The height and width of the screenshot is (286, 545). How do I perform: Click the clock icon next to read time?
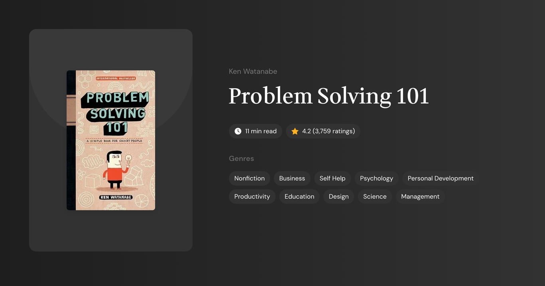point(238,131)
